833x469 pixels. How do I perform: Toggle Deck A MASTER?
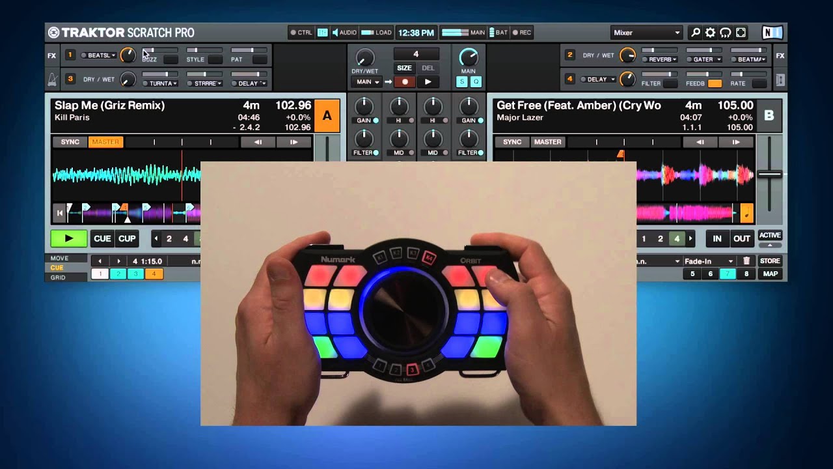coord(105,142)
